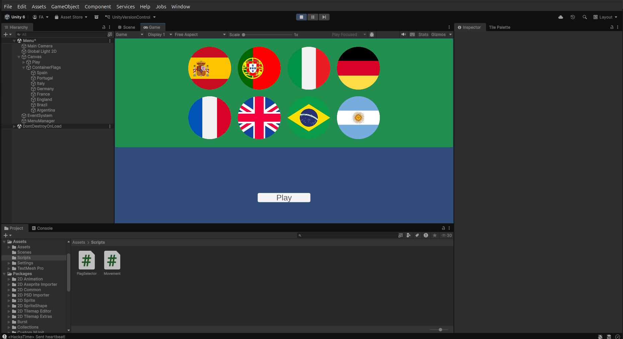Toggle the Stats overlay in Game view
This screenshot has width=623, height=339.
pos(423,34)
